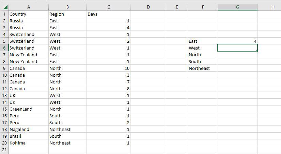Image resolution: width=281 pixels, height=154 pixels.
Task: Select column G header
Action: pos(237,7)
